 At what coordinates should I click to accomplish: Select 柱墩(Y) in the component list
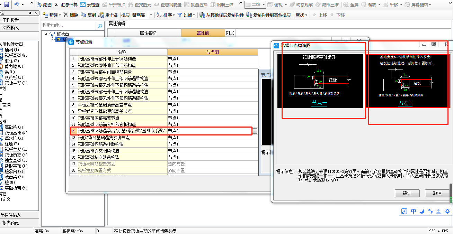click(11, 144)
